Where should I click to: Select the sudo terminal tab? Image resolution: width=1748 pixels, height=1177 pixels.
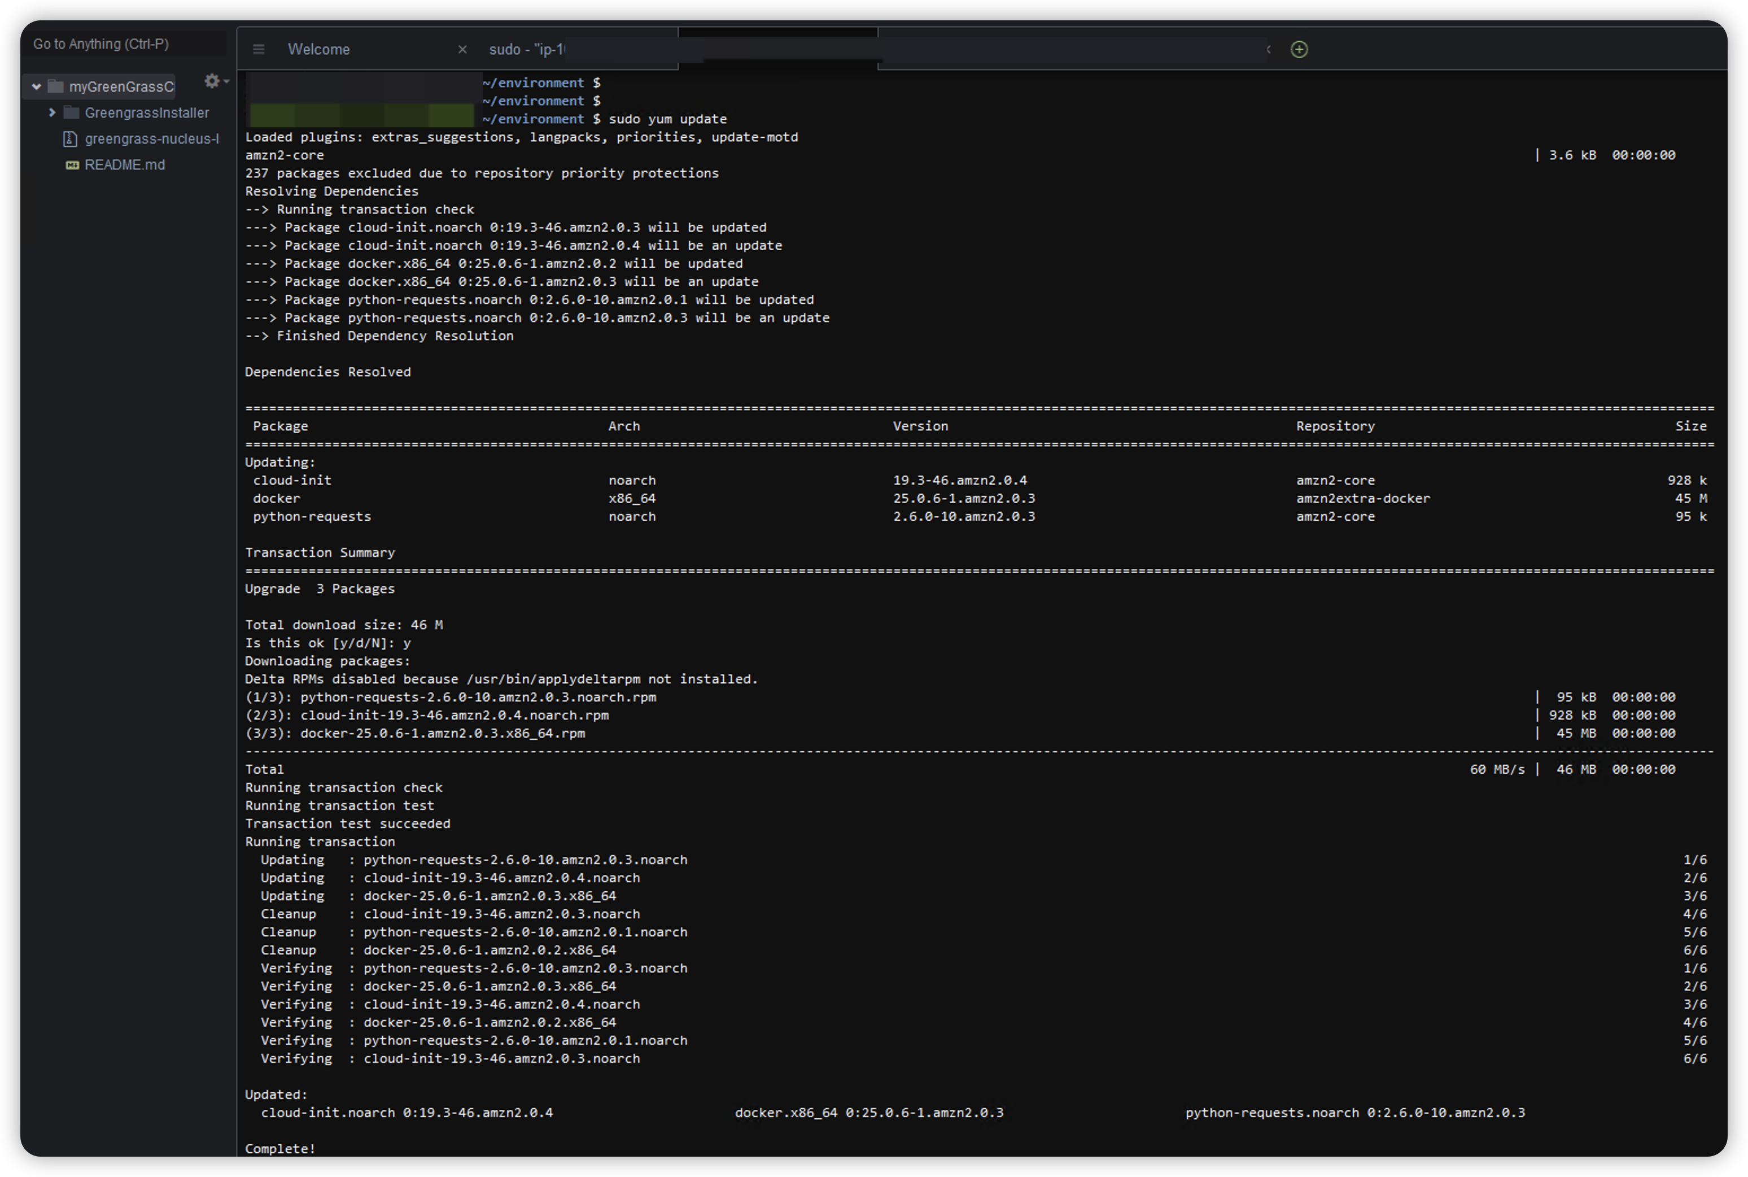point(527,50)
